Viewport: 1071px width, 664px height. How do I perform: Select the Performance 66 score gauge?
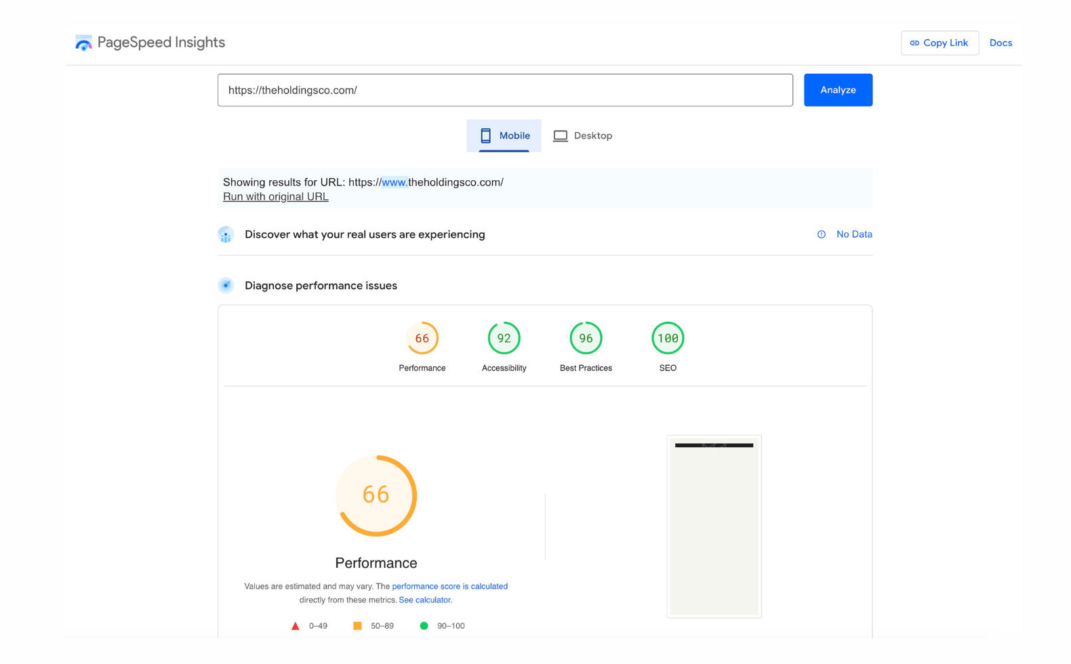point(422,338)
